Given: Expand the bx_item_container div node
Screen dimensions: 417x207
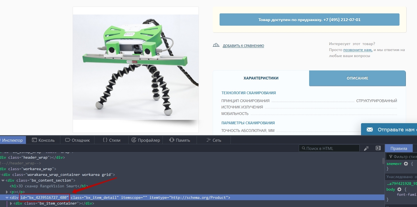Looking at the screenshot, I should coord(11,203).
